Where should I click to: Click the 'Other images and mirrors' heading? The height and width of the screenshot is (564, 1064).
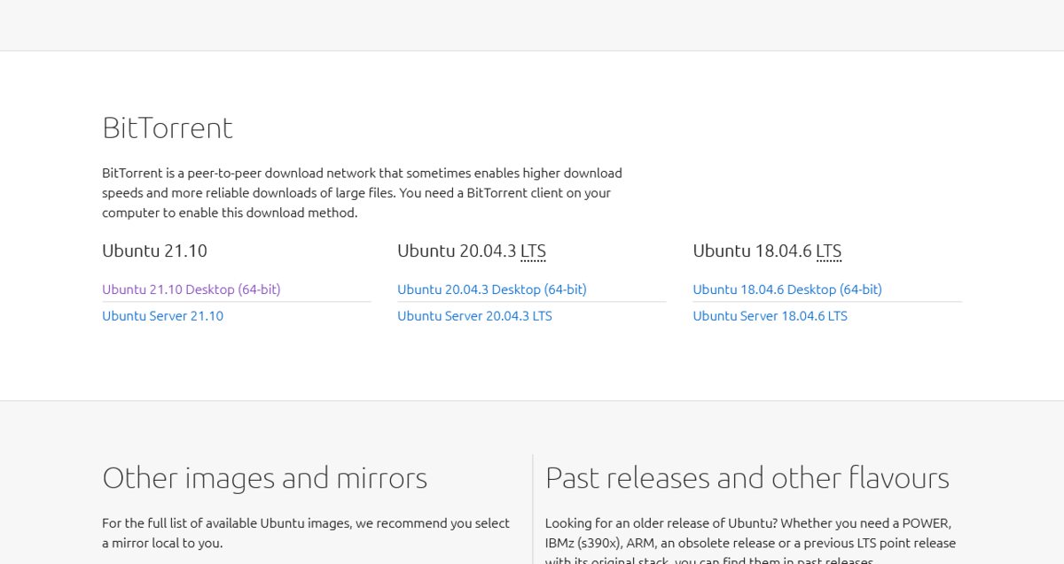pos(264,478)
